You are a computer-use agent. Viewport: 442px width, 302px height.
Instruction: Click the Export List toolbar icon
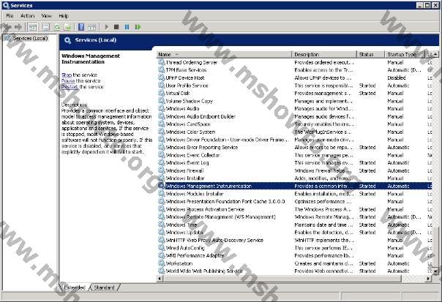(x=67, y=27)
